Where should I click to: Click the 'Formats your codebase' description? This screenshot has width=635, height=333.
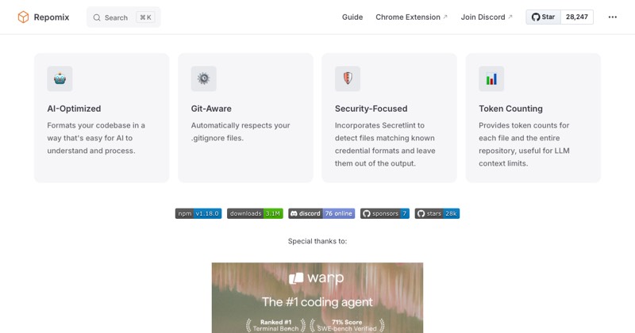pyautogui.click(x=96, y=138)
